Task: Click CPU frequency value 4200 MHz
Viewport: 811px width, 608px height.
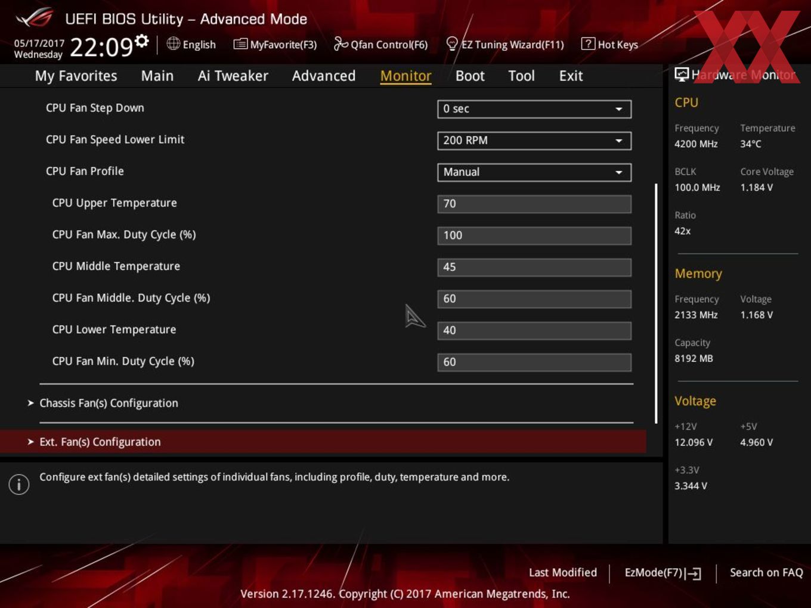Action: pos(696,144)
